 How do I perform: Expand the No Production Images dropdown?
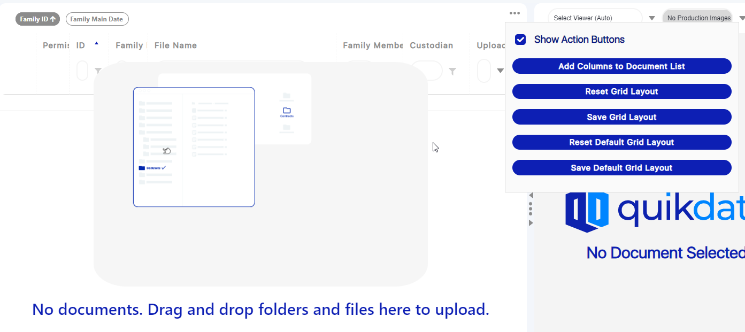740,17
